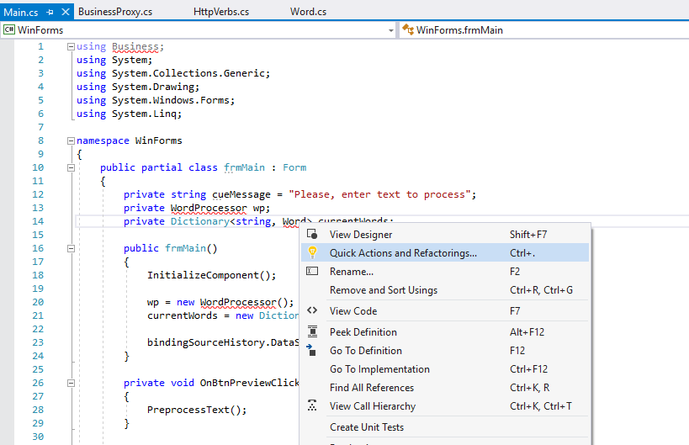Image resolution: width=689 pixels, height=445 pixels.
Task: Open the WinForms project dropdown
Action: click(390, 30)
